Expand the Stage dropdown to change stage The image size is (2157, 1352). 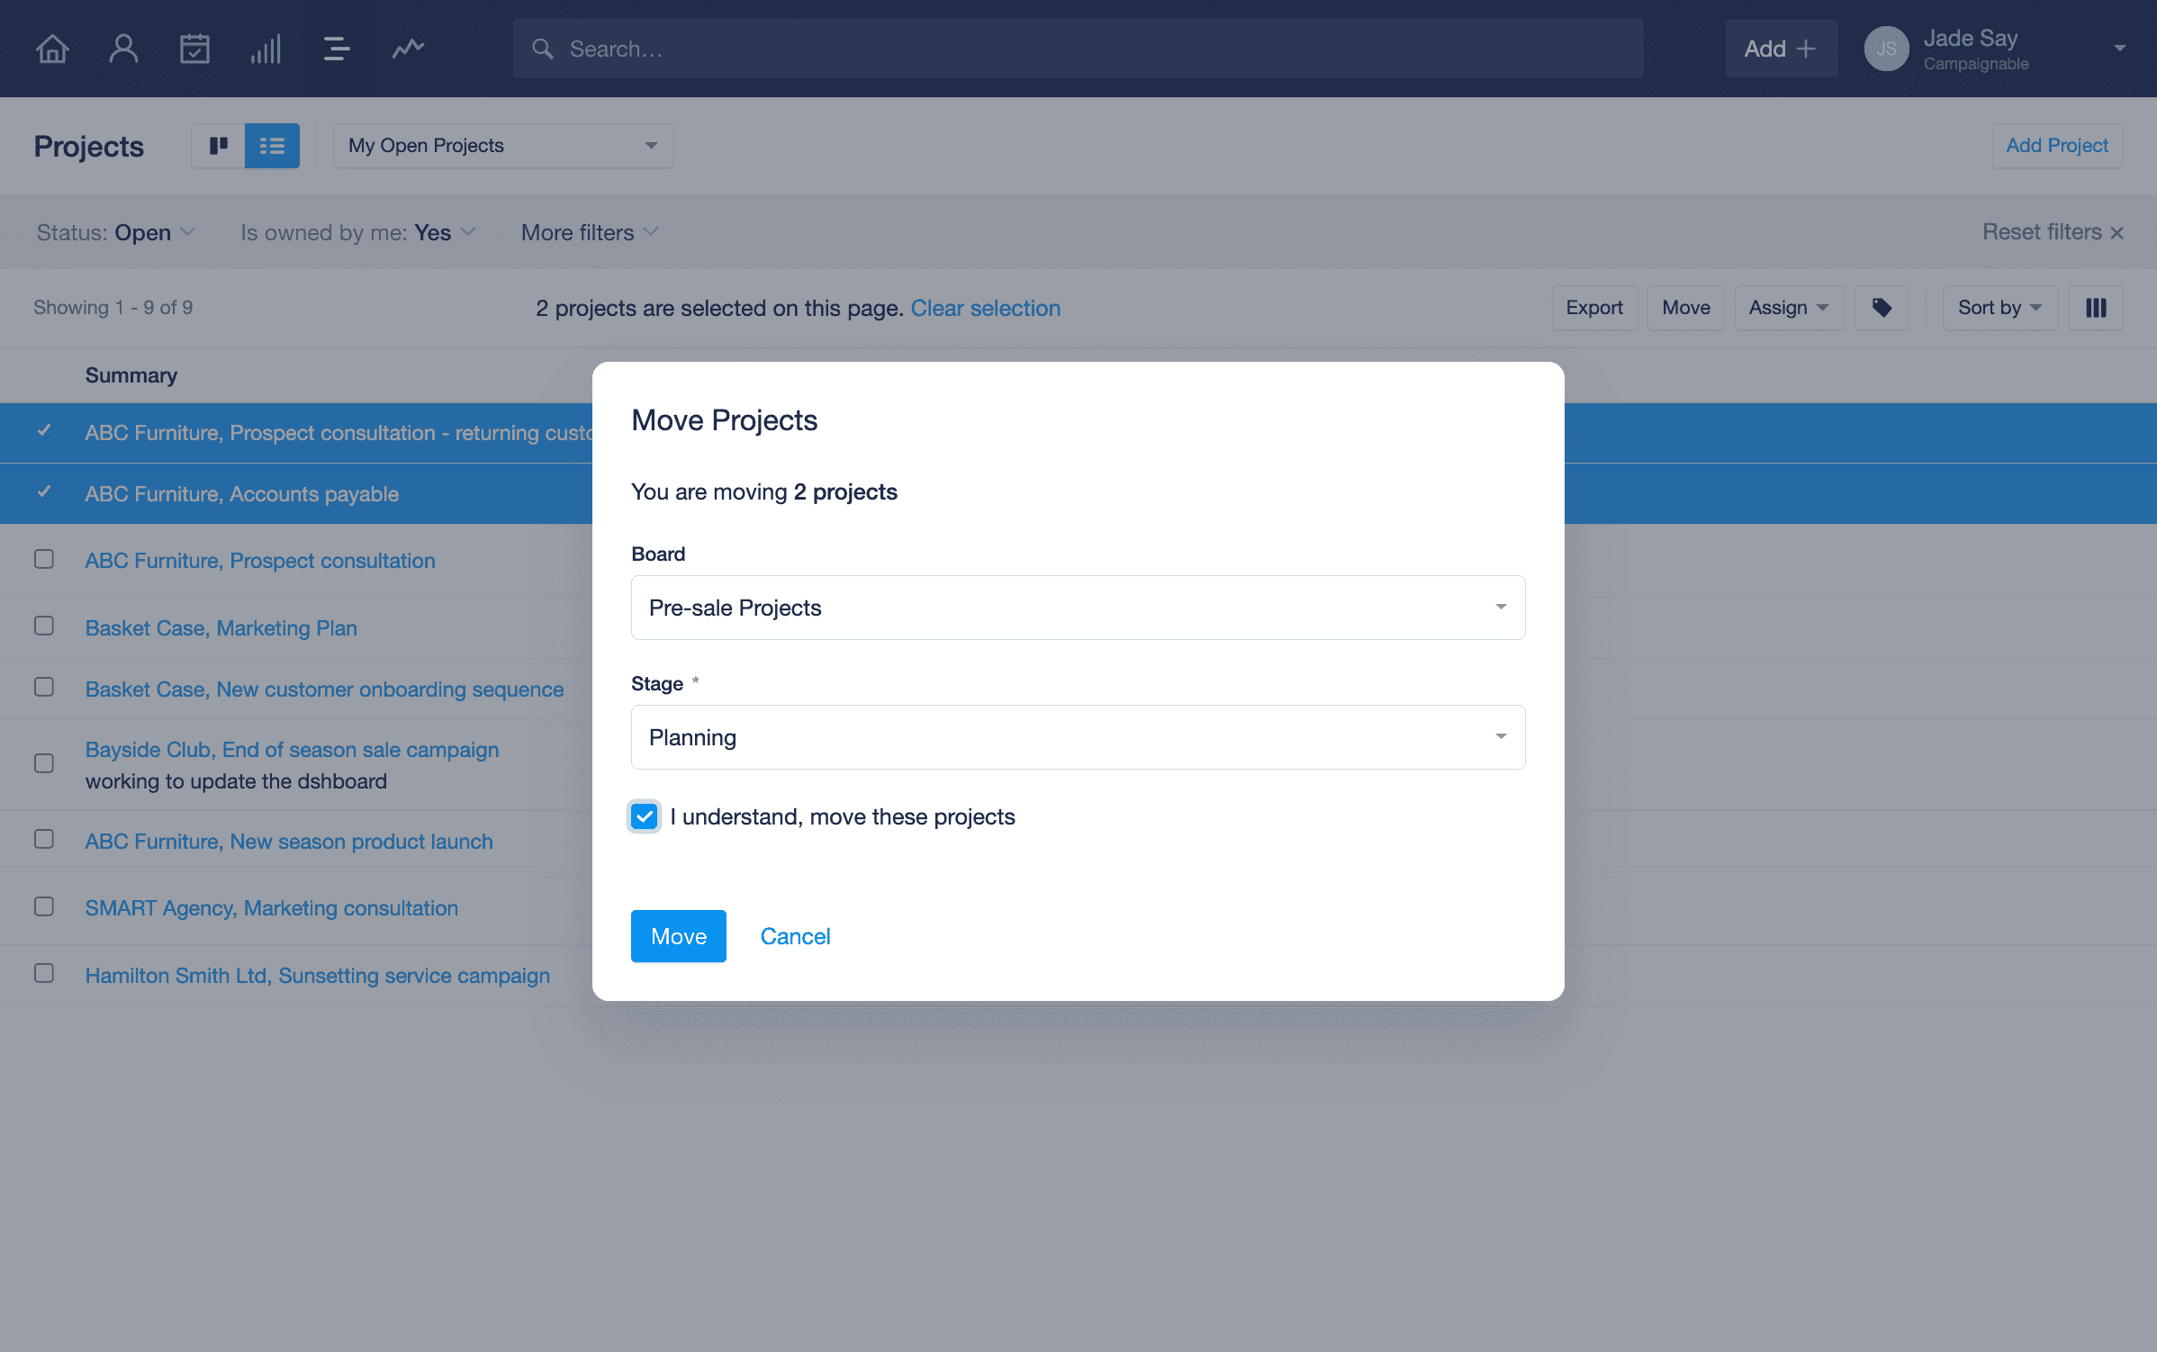click(x=1078, y=736)
